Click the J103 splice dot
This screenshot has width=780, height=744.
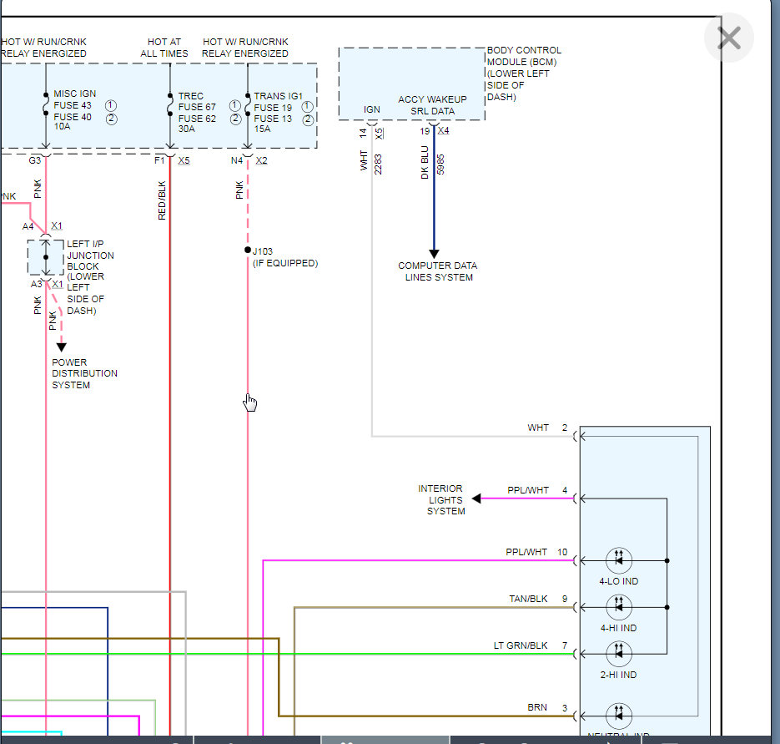(248, 250)
